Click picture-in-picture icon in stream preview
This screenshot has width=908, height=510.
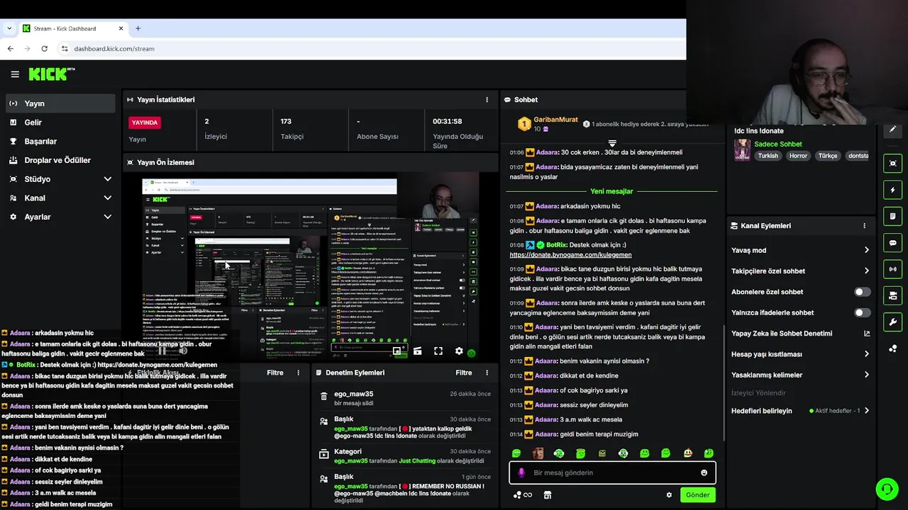point(397,351)
